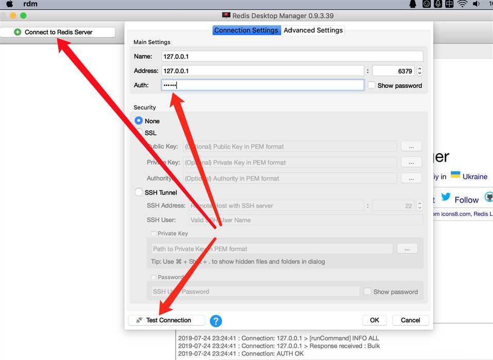Open the rdm application menu
Screen dimensions: 493x360
tap(30, 4)
